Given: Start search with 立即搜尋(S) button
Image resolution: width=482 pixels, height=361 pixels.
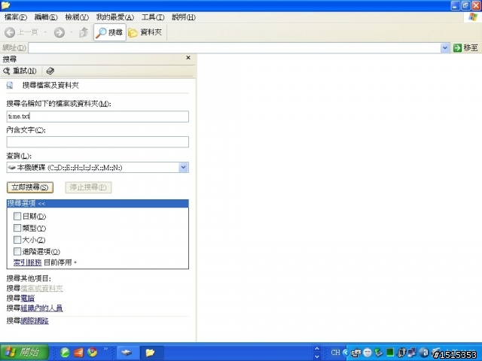Looking at the screenshot, I should [30, 187].
